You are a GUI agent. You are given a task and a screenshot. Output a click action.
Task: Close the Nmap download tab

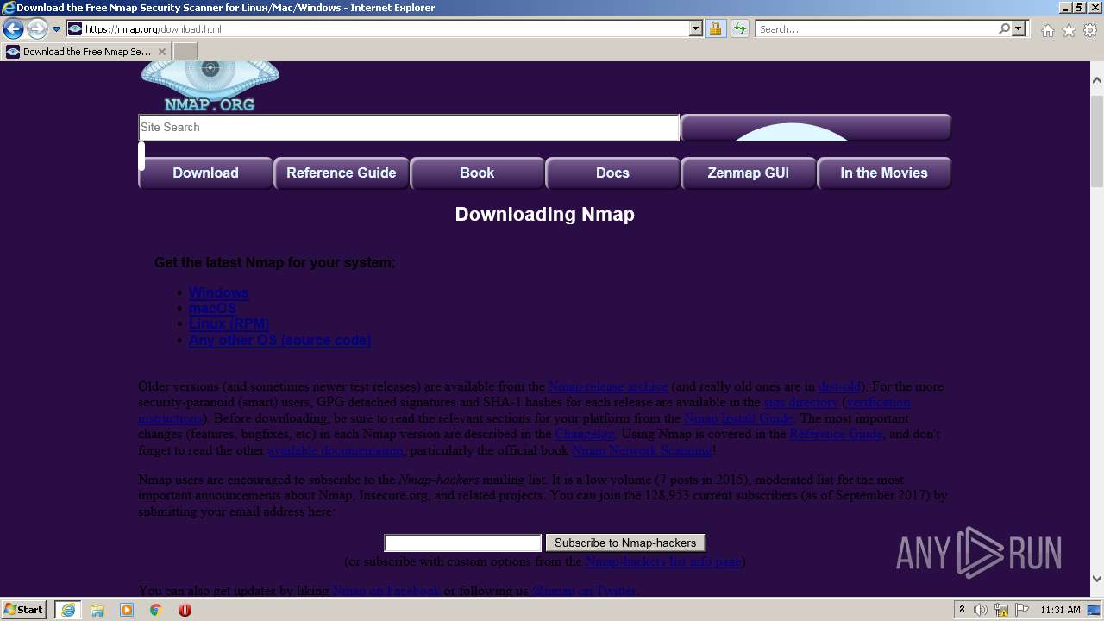pos(162,52)
